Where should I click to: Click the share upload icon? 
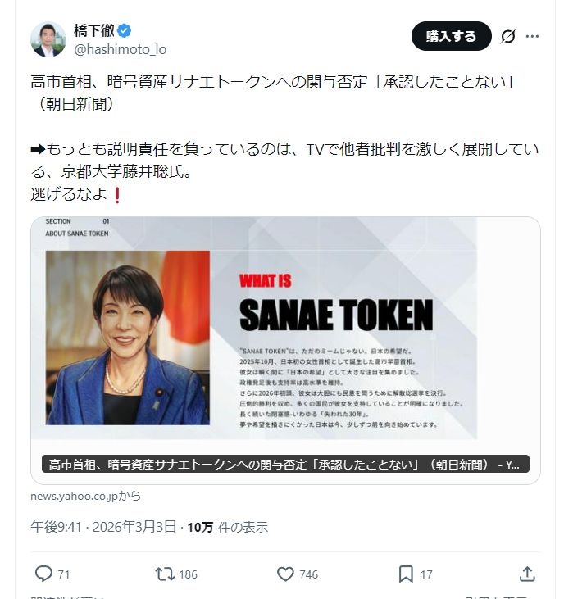click(527, 574)
